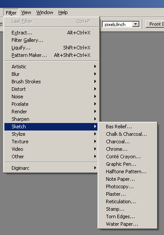Expand the Sharpen submenu
164x235 pixels.
pyautogui.click(x=51, y=119)
